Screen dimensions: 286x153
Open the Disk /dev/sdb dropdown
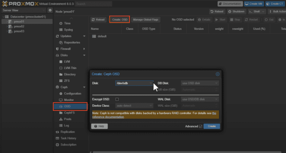[151, 83]
